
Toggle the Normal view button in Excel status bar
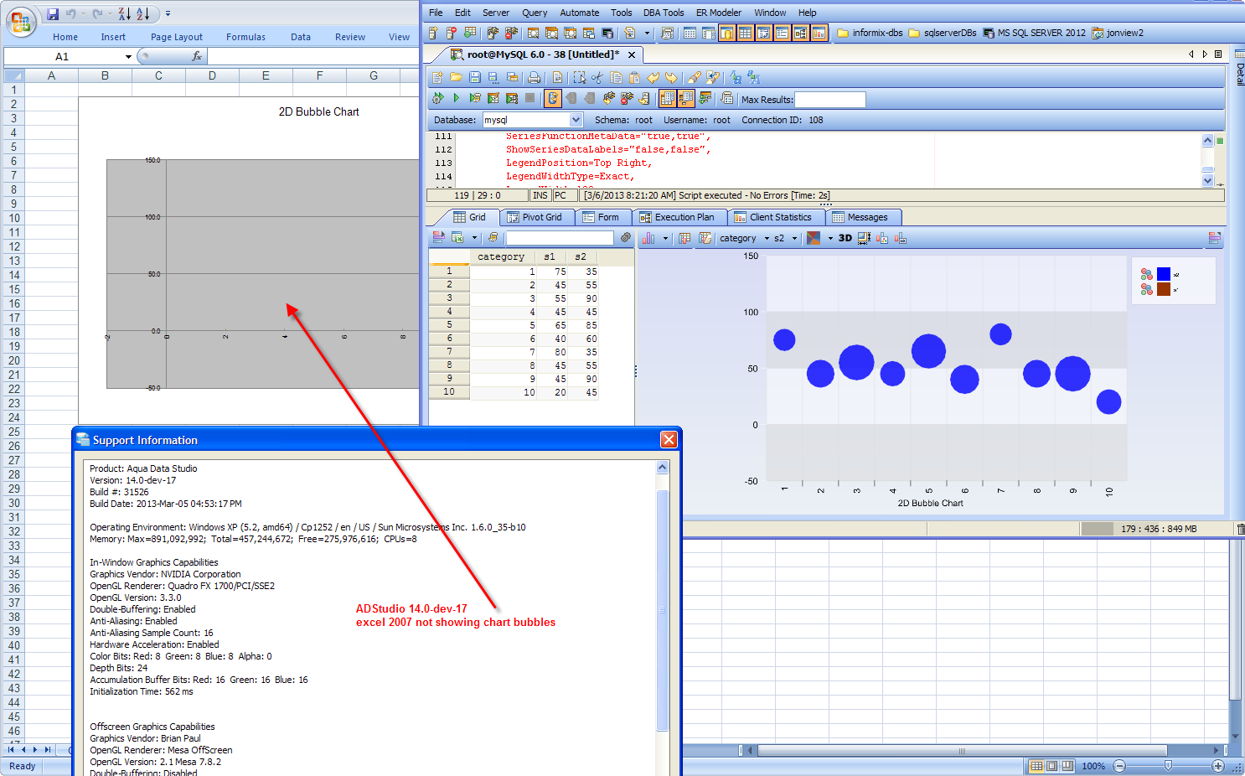point(1036,766)
